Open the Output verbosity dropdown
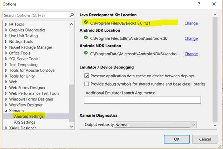This screenshot has width=223, height=149. pos(193,125)
